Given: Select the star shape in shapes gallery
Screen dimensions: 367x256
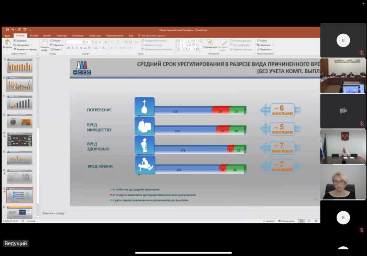Looking at the screenshot, I should (197, 49).
